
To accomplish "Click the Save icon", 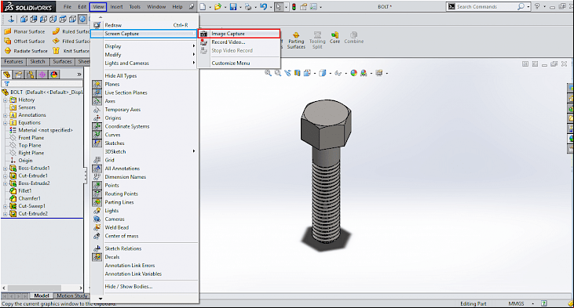I will [x=233, y=6].
